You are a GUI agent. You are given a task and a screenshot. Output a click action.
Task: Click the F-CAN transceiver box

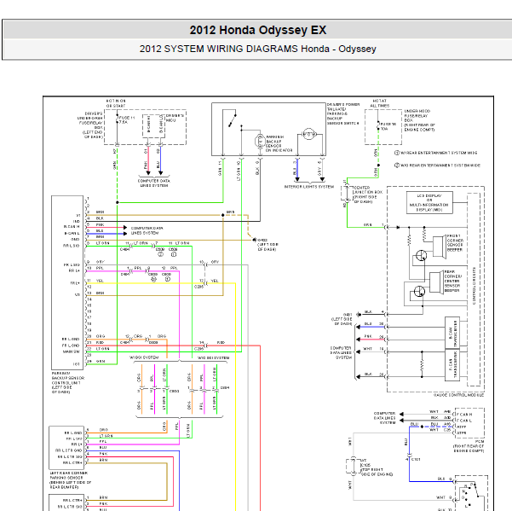[452, 365]
